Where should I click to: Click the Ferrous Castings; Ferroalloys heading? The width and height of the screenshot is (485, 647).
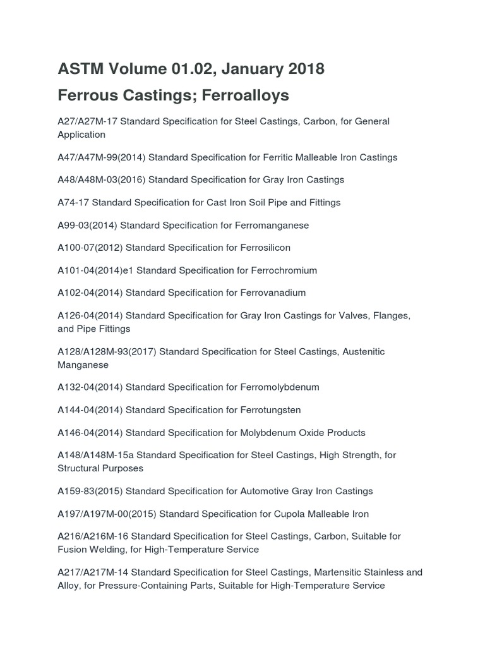(x=173, y=95)
